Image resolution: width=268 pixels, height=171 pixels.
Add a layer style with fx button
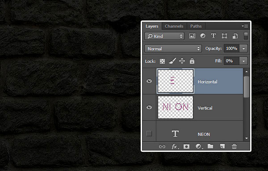[174, 147]
